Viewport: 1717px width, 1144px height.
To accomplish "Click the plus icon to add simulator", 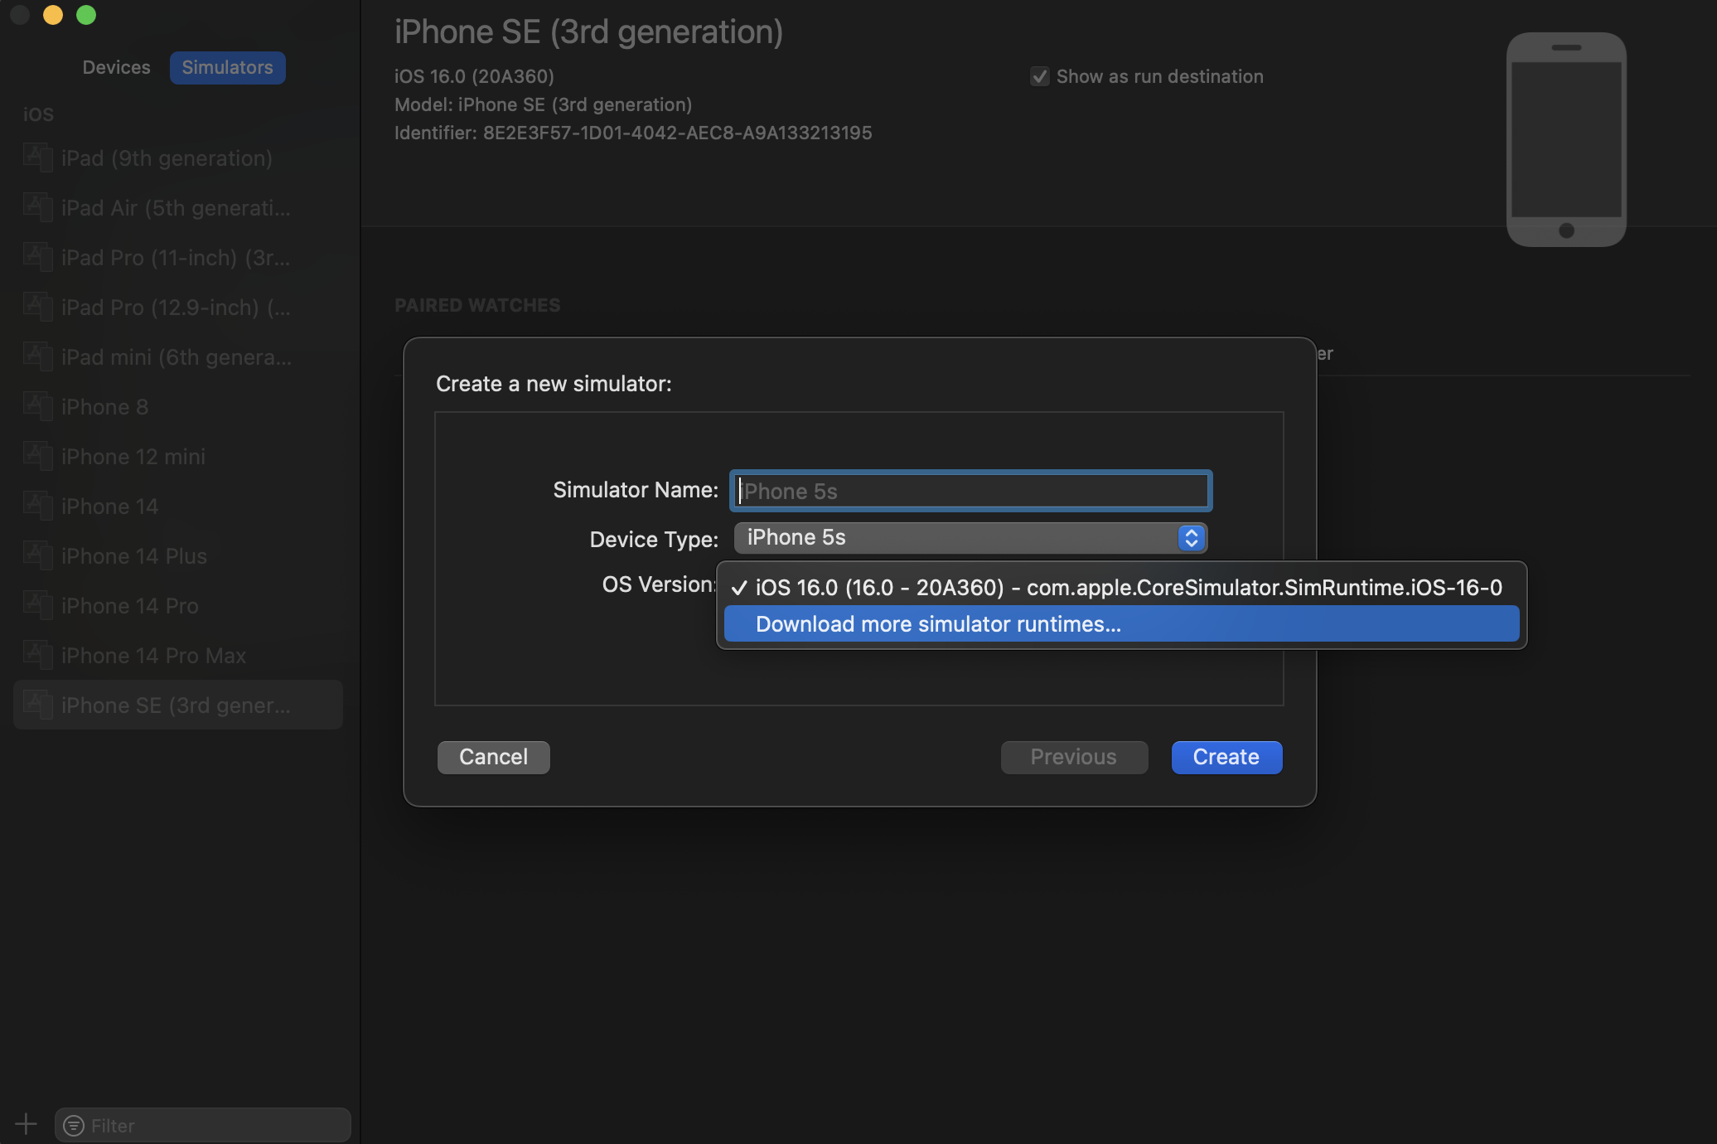I will 26,1124.
